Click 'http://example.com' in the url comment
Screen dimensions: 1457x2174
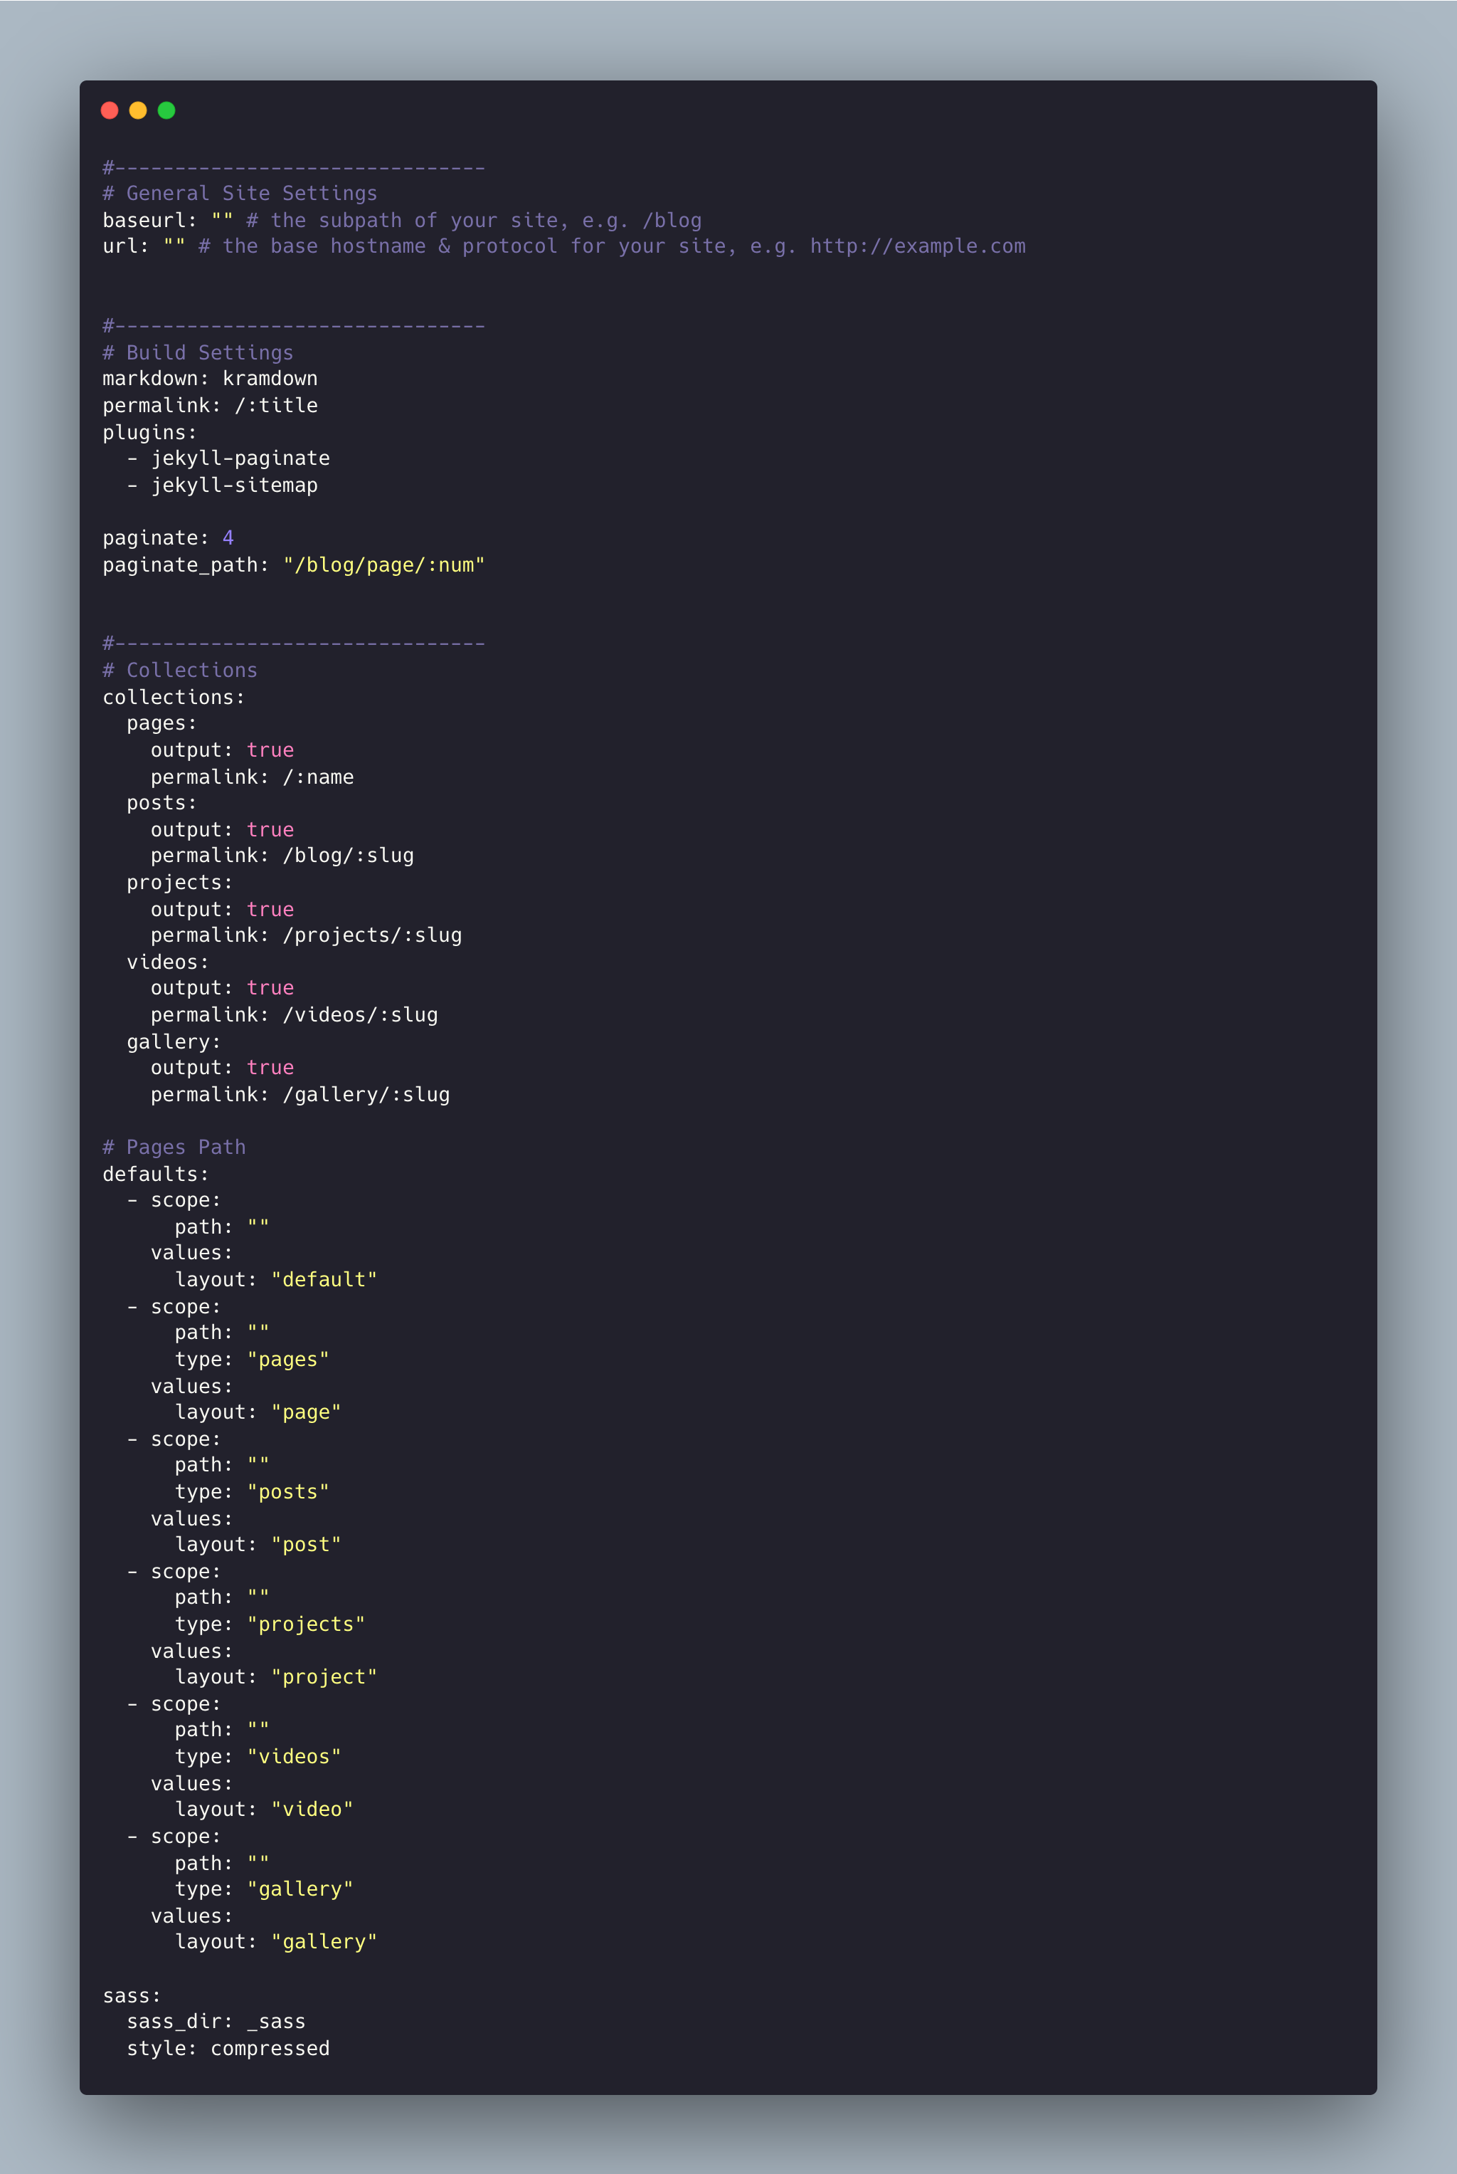pyautogui.click(x=918, y=246)
